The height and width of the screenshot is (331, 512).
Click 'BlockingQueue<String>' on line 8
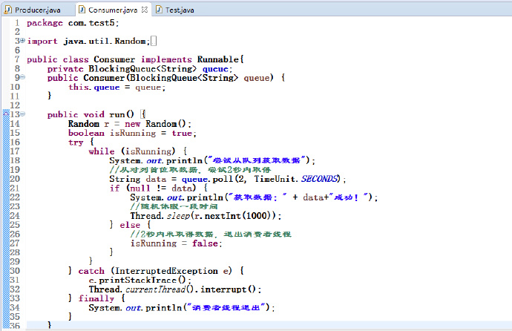pyautogui.click(x=142, y=69)
